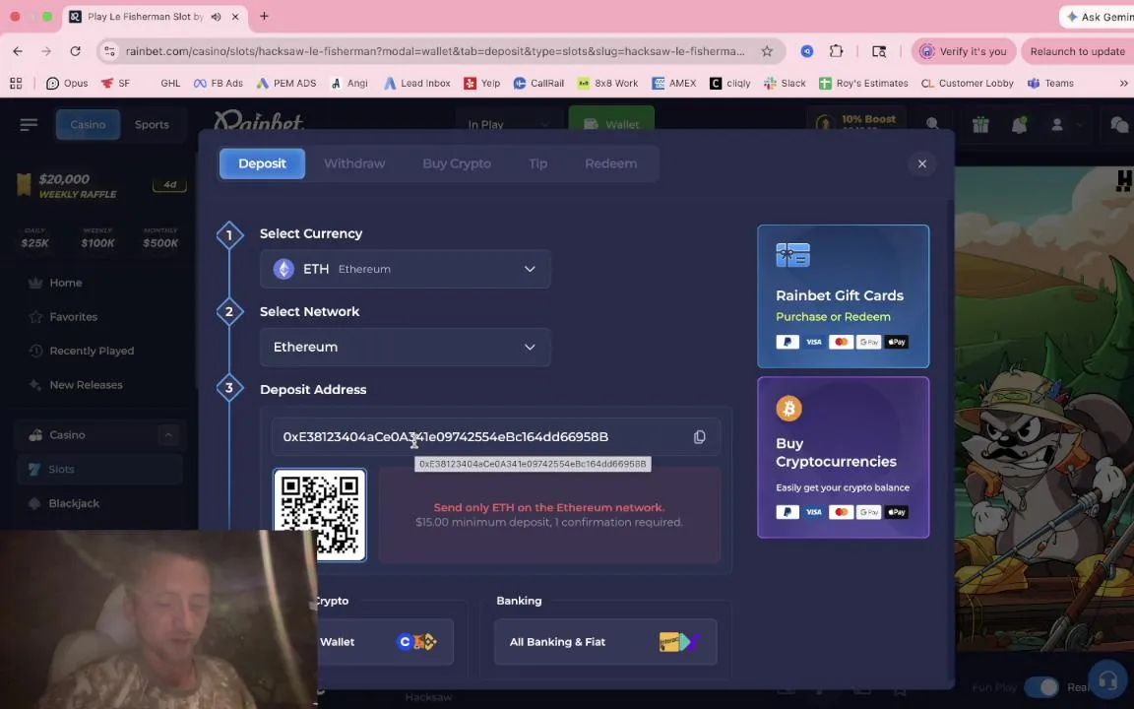
Task: Select the Sports section button
Action: click(152, 124)
